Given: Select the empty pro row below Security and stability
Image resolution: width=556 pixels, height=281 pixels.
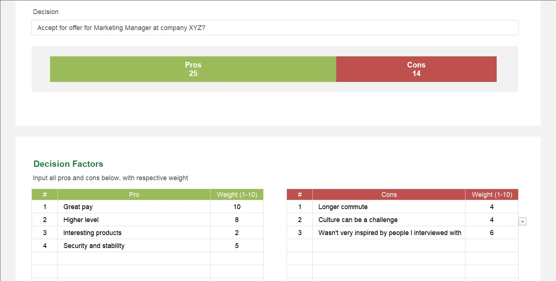Looking at the screenshot, I should (x=133, y=258).
